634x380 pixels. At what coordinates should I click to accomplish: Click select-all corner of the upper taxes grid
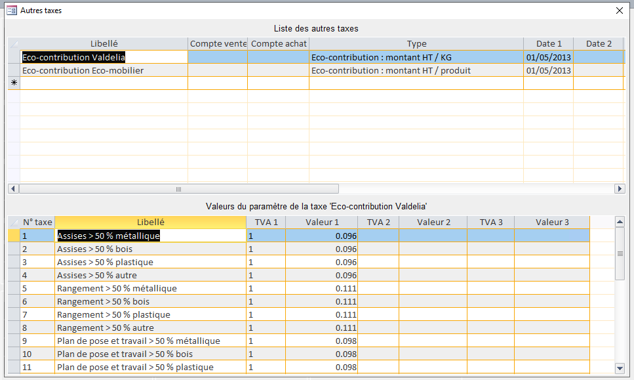pos(14,44)
